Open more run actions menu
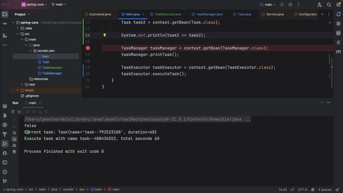 299,5
